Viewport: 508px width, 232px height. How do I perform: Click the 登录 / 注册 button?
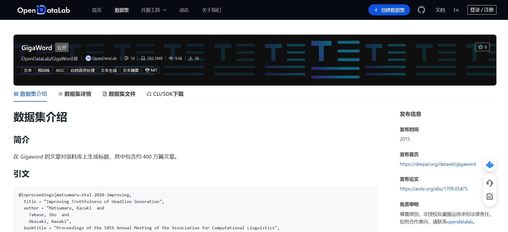pos(482,10)
